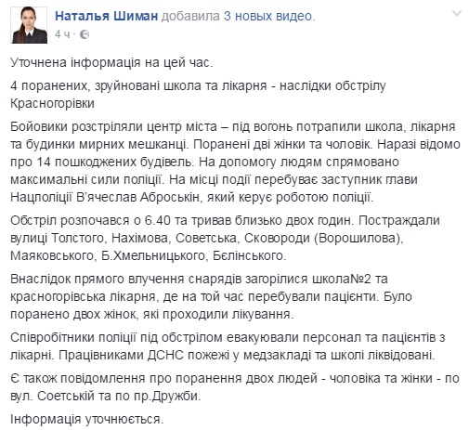This screenshot has width=469, height=430.
Task: Click the paragraph starting "Бойовики розстріляли"
Action: [235, 163]
